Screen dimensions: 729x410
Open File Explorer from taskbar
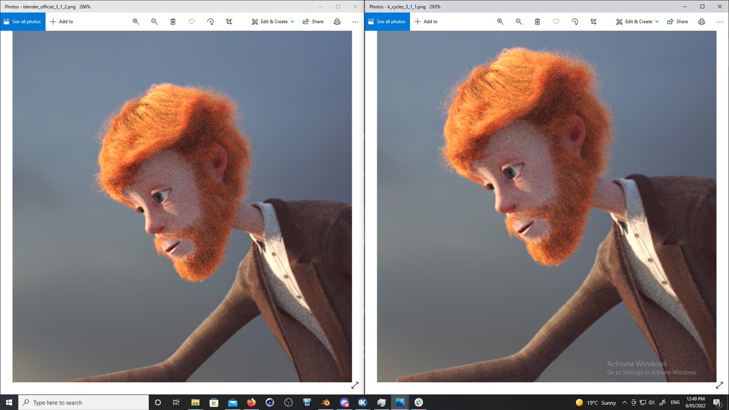196,402
